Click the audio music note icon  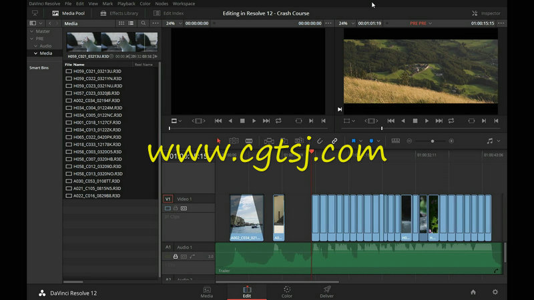pos(490,141)
